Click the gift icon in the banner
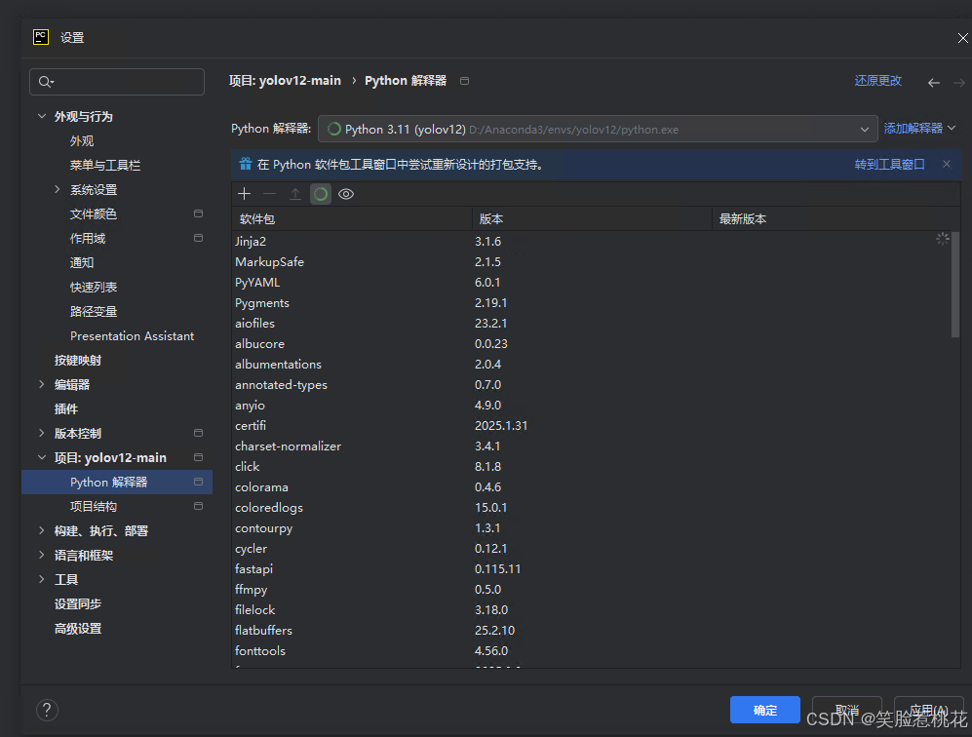The height and width of the screenshot is (737, 972). pyautogui.click(x=246, y=164)
